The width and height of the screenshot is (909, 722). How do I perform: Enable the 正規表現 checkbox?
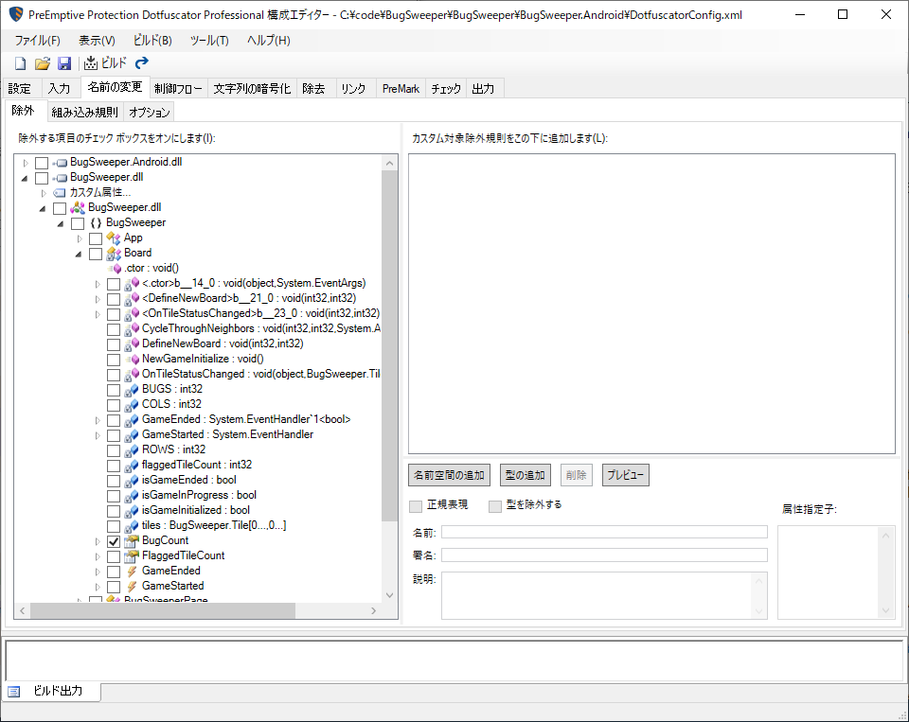pyautogui.click(x=416, y=506)
